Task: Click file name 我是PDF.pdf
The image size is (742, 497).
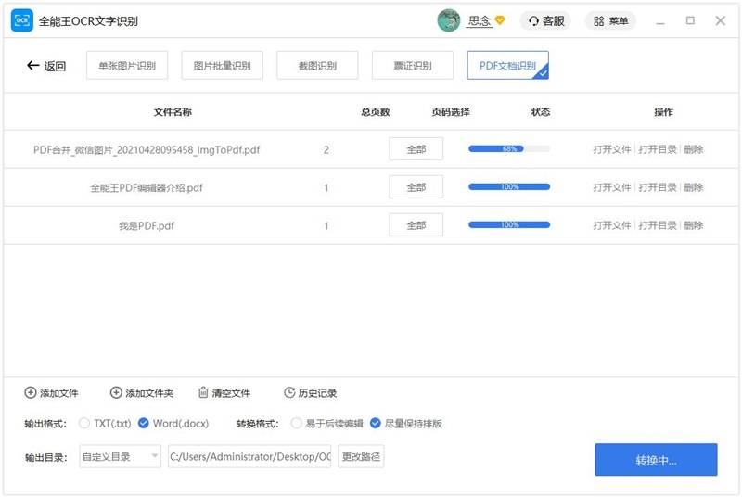Action: pyautogui.click(x=147, y=226)
